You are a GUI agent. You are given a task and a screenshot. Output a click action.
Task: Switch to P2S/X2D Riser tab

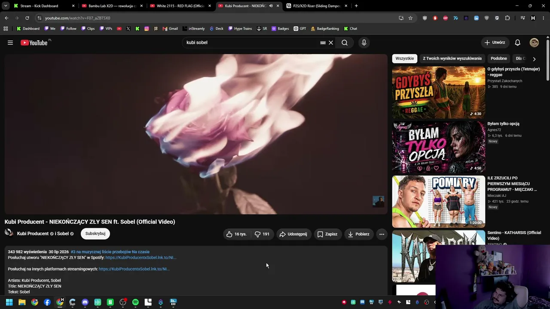317,6
